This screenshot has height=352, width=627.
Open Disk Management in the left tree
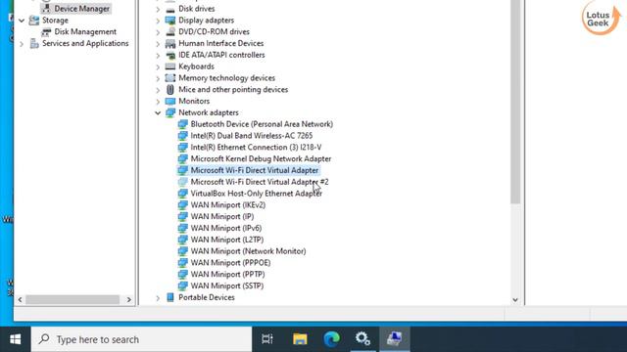(x=85, y=32)
